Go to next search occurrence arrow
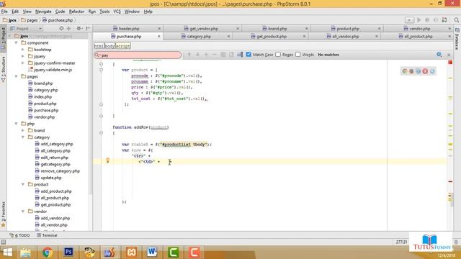Screen dimensions: 461x259 coord(197,55)
